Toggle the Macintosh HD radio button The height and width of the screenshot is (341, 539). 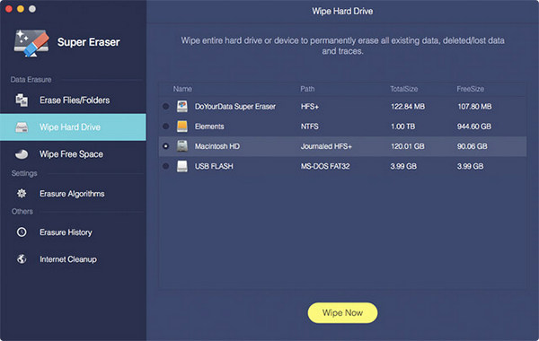tap(165, 146)
